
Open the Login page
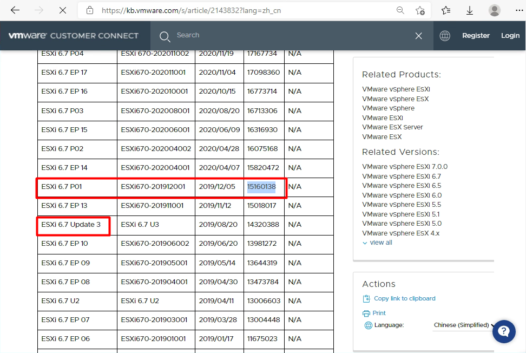tap(510, 36)
